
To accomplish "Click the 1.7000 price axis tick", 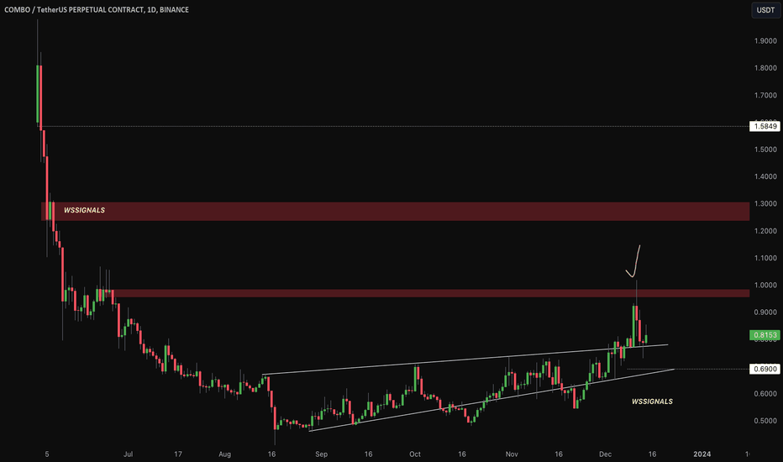I will click(x=765, y=95).
